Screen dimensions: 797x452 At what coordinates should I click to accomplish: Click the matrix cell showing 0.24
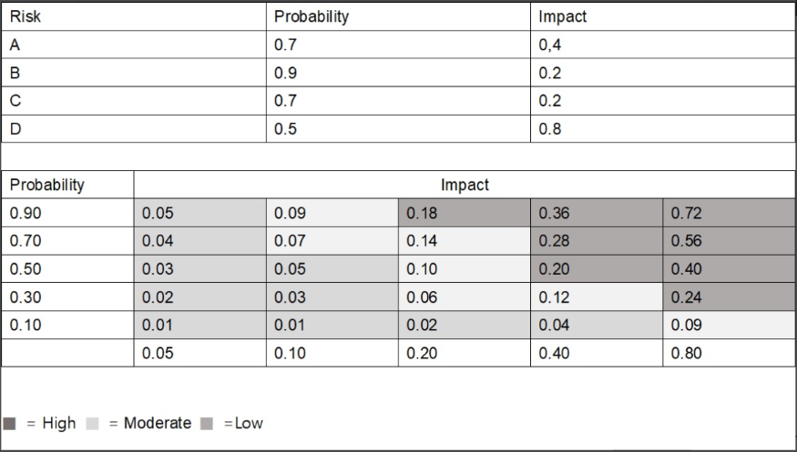[x=728, y=296]
